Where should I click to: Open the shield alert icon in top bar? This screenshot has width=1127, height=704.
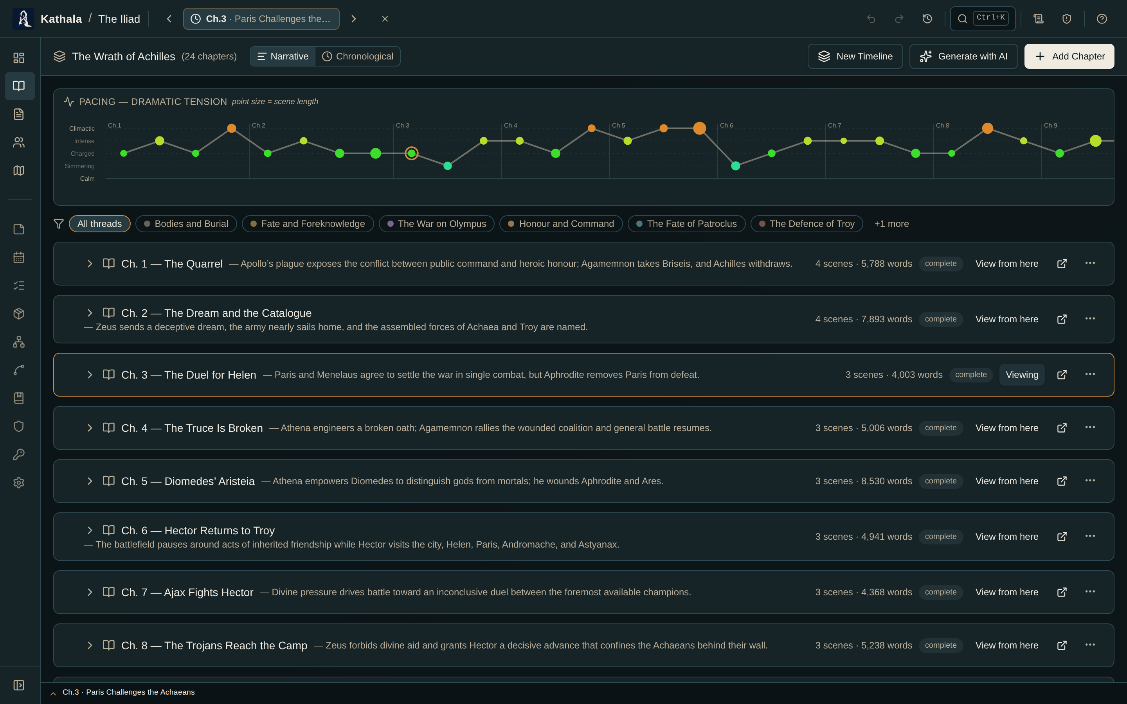click(1066, 19)
